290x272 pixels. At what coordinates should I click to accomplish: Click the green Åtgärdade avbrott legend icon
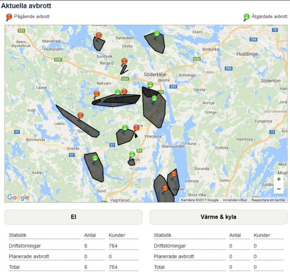coord(247,17)
